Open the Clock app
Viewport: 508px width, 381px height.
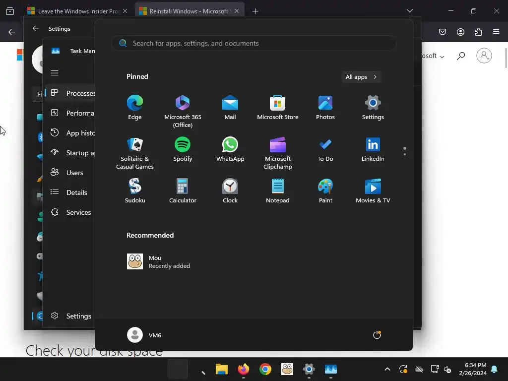(x=230, y=191)
